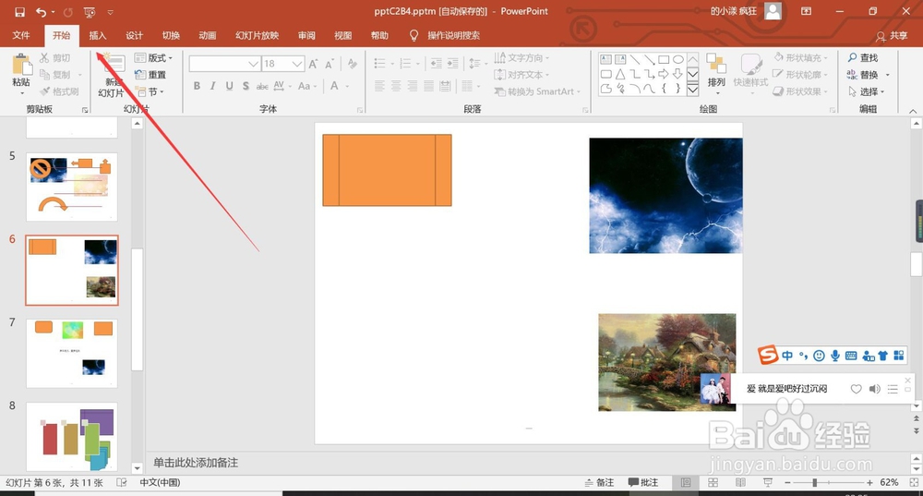Expand the shapes gallery More arrow
Viewport: 923px width, 496px height.
pos(693,90)
